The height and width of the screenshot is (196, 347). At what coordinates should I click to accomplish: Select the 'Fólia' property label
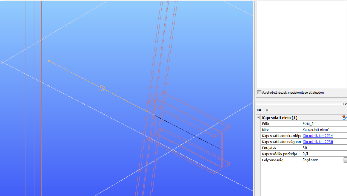pos(265,124)
